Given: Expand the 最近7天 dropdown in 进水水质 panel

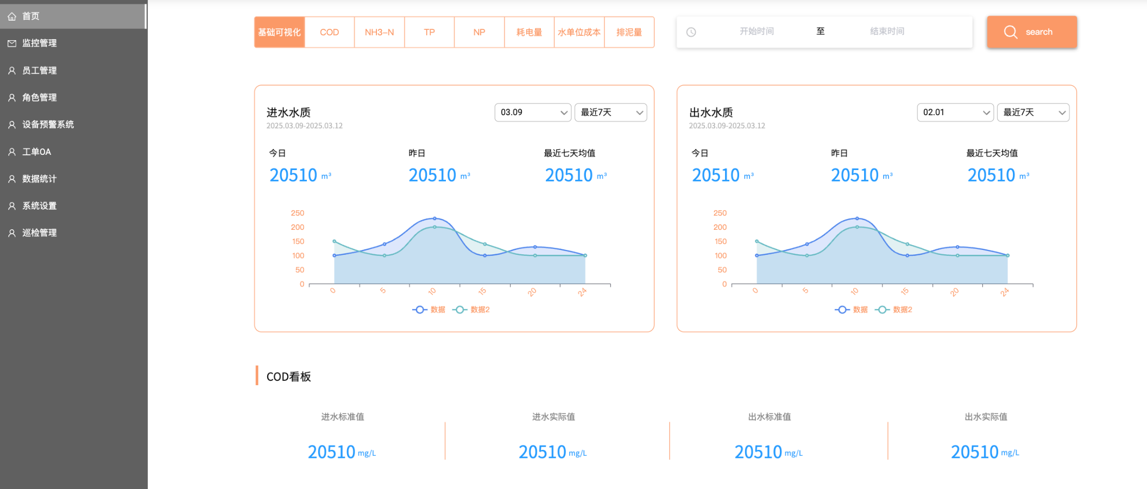Looking at the screenshot, I should 610,112.
